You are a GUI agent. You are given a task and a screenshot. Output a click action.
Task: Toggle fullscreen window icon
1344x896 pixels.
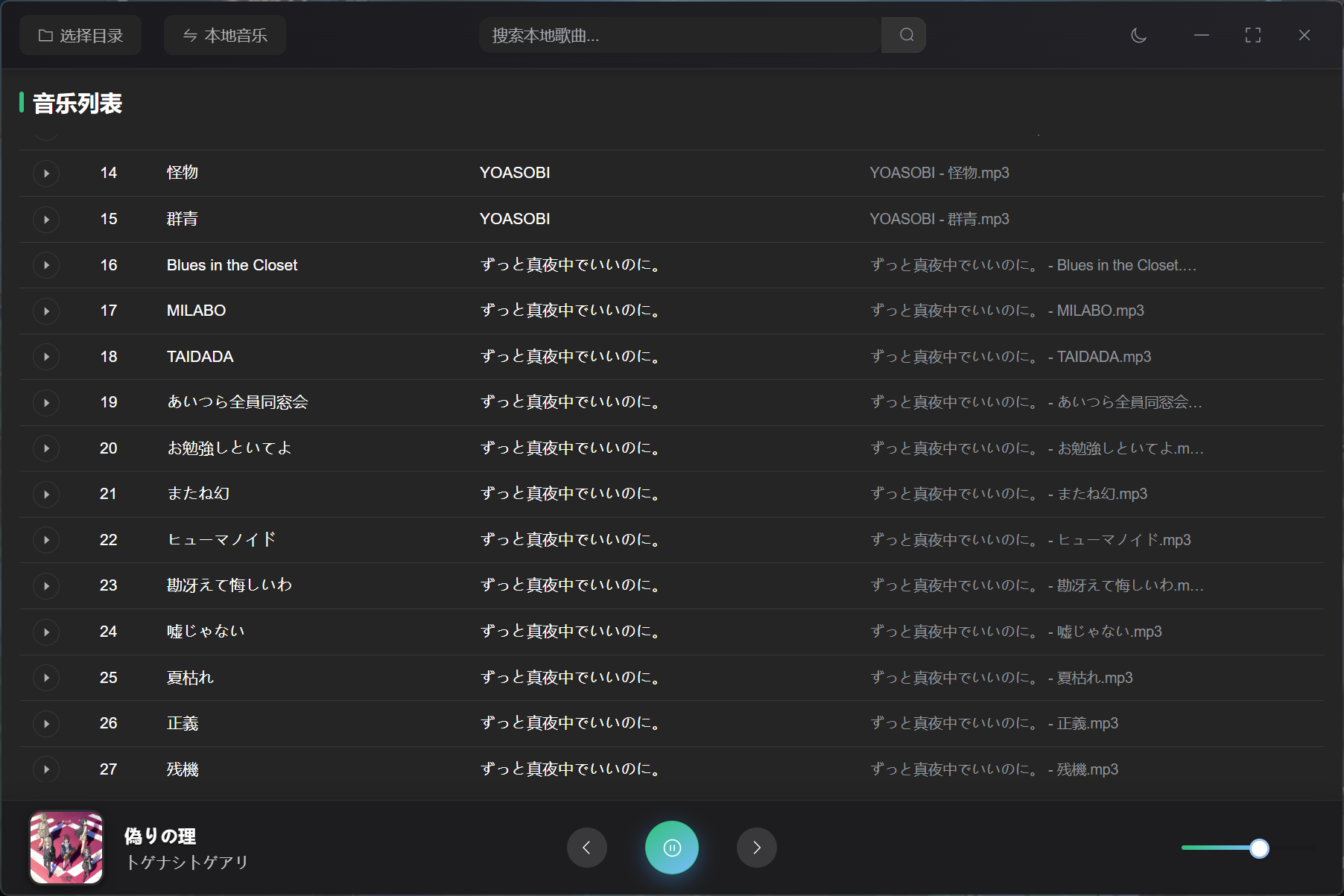pos(1253,35)
